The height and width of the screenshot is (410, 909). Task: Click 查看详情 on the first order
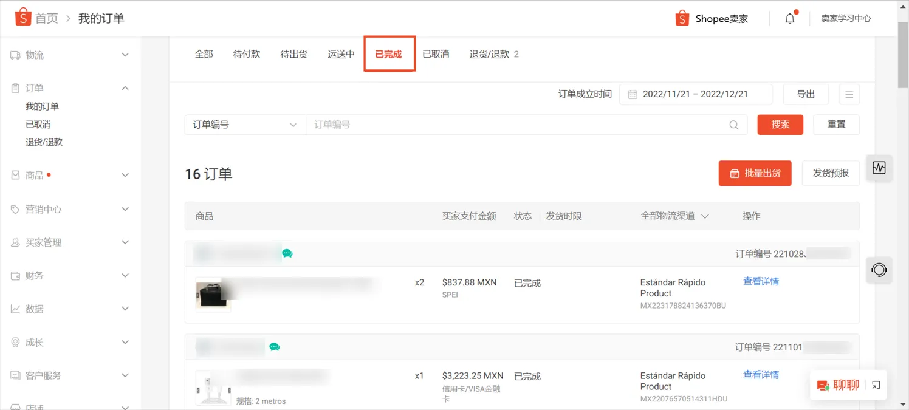click(761, 282)
